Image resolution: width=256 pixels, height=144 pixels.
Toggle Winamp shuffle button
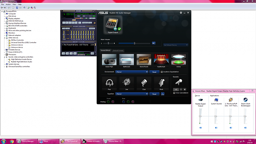pyautogui.click(x=85, y=23)
